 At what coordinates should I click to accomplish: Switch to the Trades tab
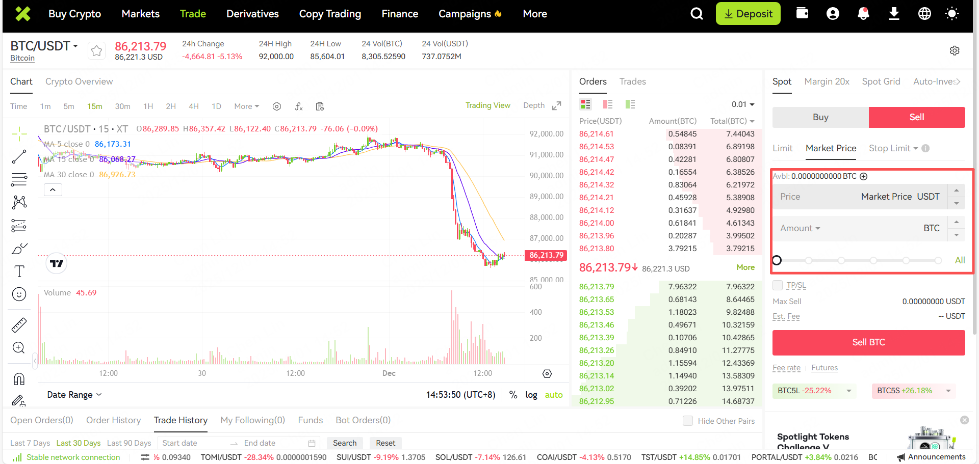pyautogui.click(x=632, y=81)
